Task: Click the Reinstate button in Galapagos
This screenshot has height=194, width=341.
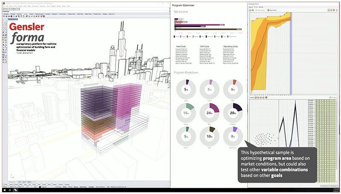Action: 333,97
